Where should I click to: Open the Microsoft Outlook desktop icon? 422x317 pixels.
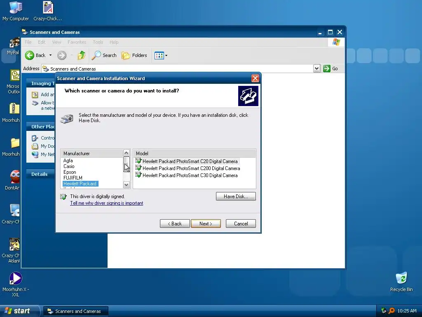[x=14, y=81]
